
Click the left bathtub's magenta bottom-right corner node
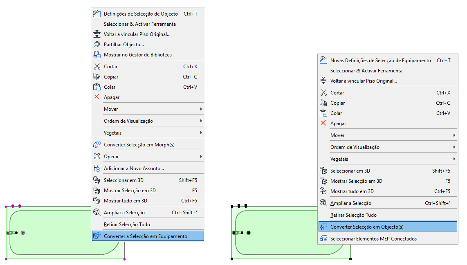pyautogui.click(x=124, y=259)
